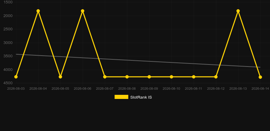
Task: Select the data point for 2026-08-12
Action: tap(216, 77)
